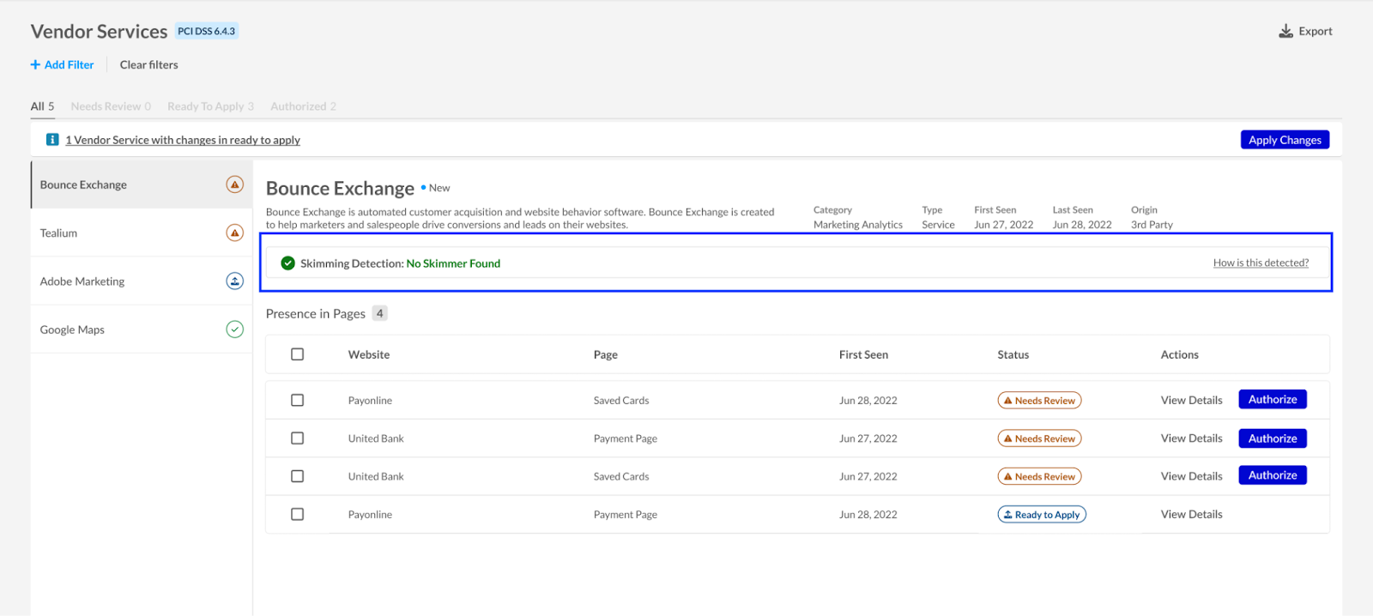Click the warning icon next to Bounce Exchange
The image size is (1373, 616).
pos(234,184)
